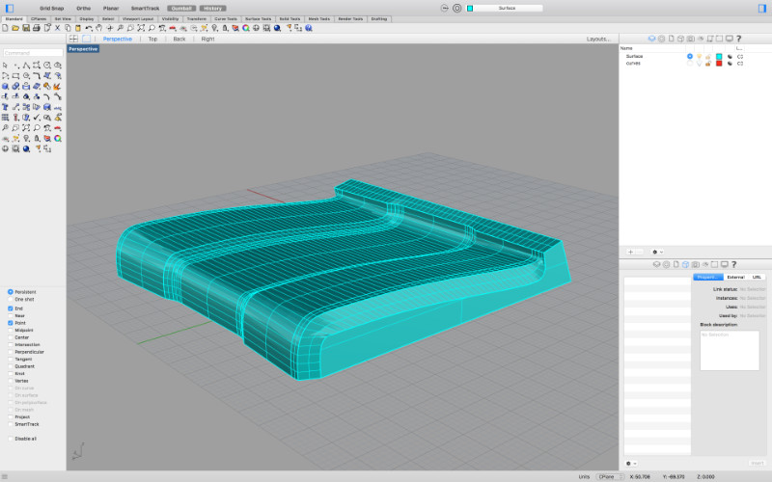The height and width of the screenshot is (482, 772).
Task: Toggle visibility bulb of Surface layer
Action: coord(699,57)
